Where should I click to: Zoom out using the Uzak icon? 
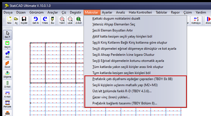pyautogui.click(x=70, y=20)
